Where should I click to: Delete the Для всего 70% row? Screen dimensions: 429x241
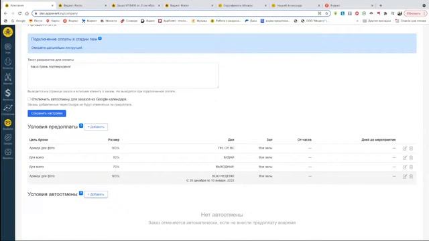tap(411, 167)
